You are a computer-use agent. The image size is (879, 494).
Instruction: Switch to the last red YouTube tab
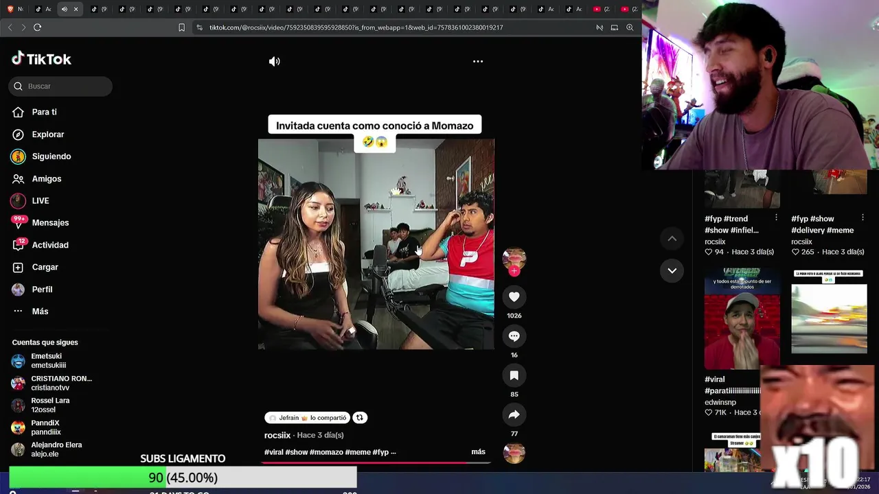(x=628, y=9)
